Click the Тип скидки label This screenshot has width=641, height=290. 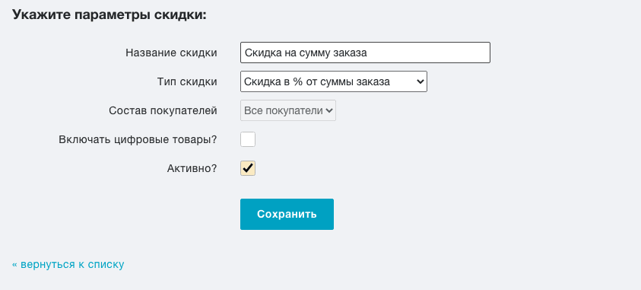coord(187,81)
